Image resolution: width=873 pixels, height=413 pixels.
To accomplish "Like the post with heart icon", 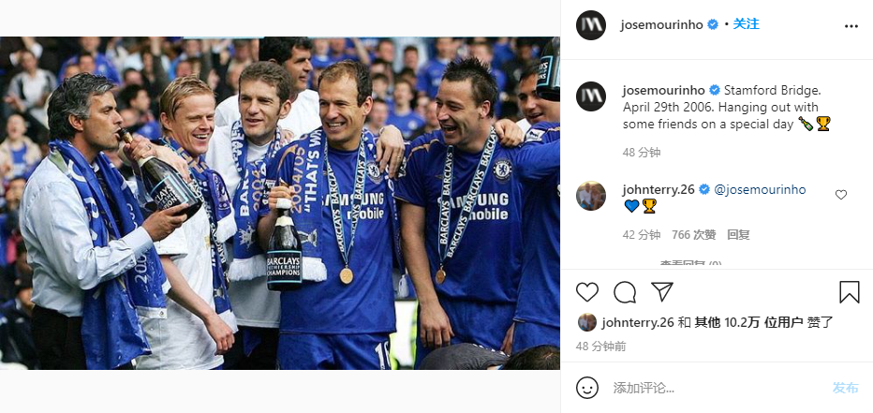I will (586, 291).
